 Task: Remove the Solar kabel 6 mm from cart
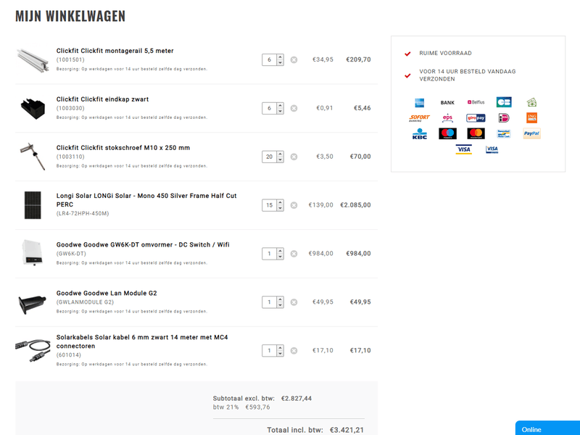pyautogui.click(x=293, y=350)
